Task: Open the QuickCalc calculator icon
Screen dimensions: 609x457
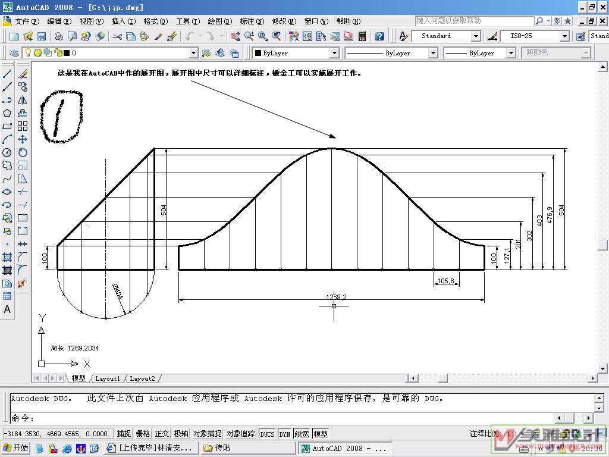Action: (362, 36)
